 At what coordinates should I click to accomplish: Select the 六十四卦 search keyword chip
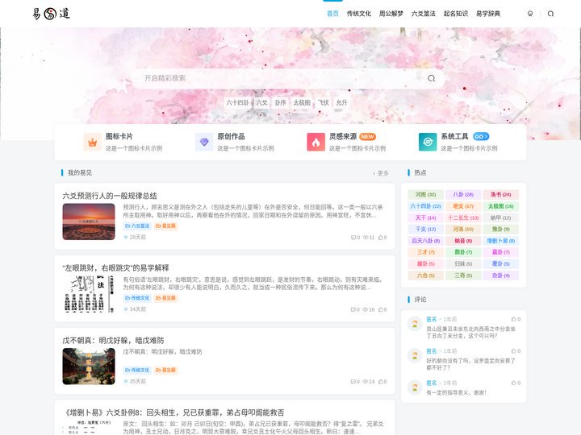[x=237, y=102]
